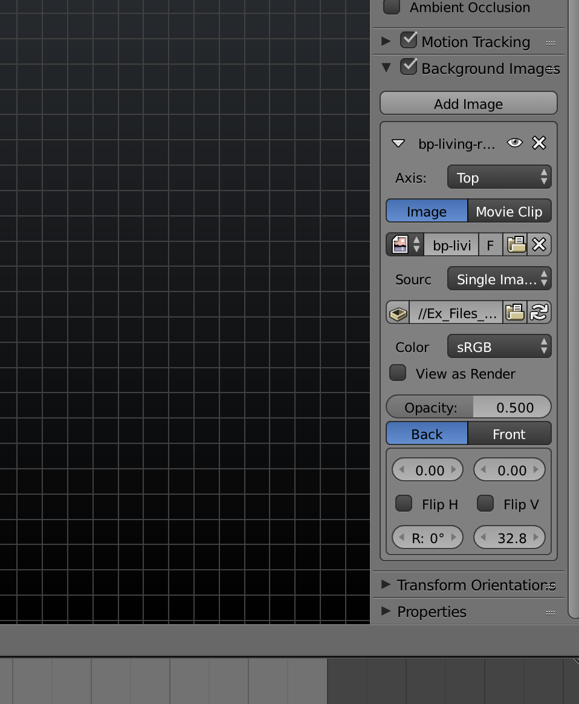This screenshot has width=579, height=704.
Task: Enable fake user with the F button
Action: pos(491,244)
